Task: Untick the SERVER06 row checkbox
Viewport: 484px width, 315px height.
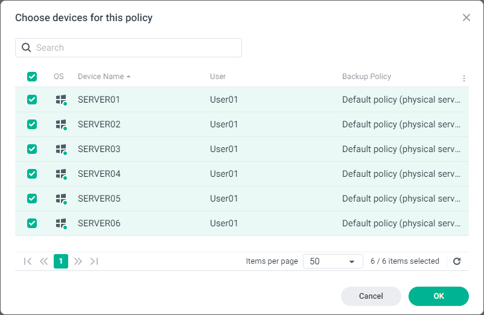Action: [32, 223]
